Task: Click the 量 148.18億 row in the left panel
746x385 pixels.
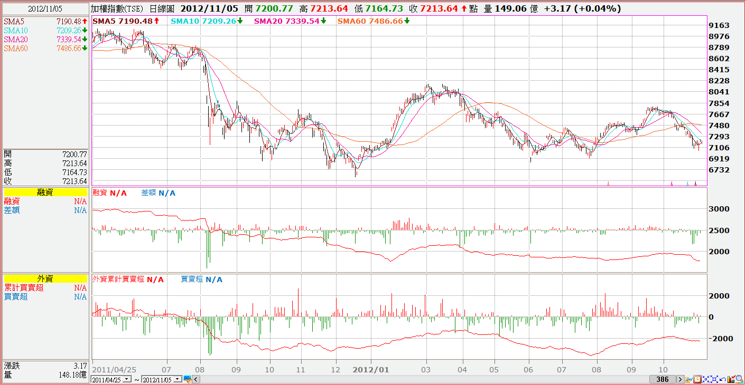Action: point(45,374)
